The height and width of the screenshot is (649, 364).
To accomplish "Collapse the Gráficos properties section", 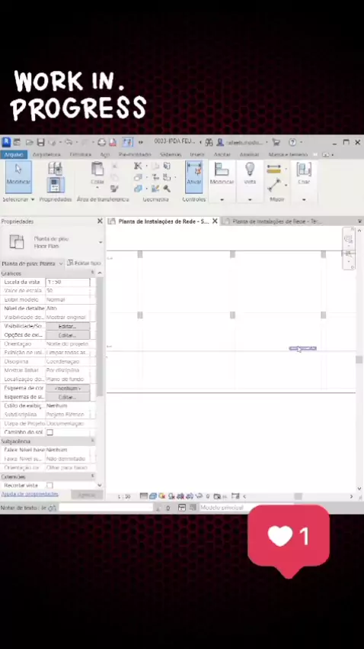I will pos(92,273).
